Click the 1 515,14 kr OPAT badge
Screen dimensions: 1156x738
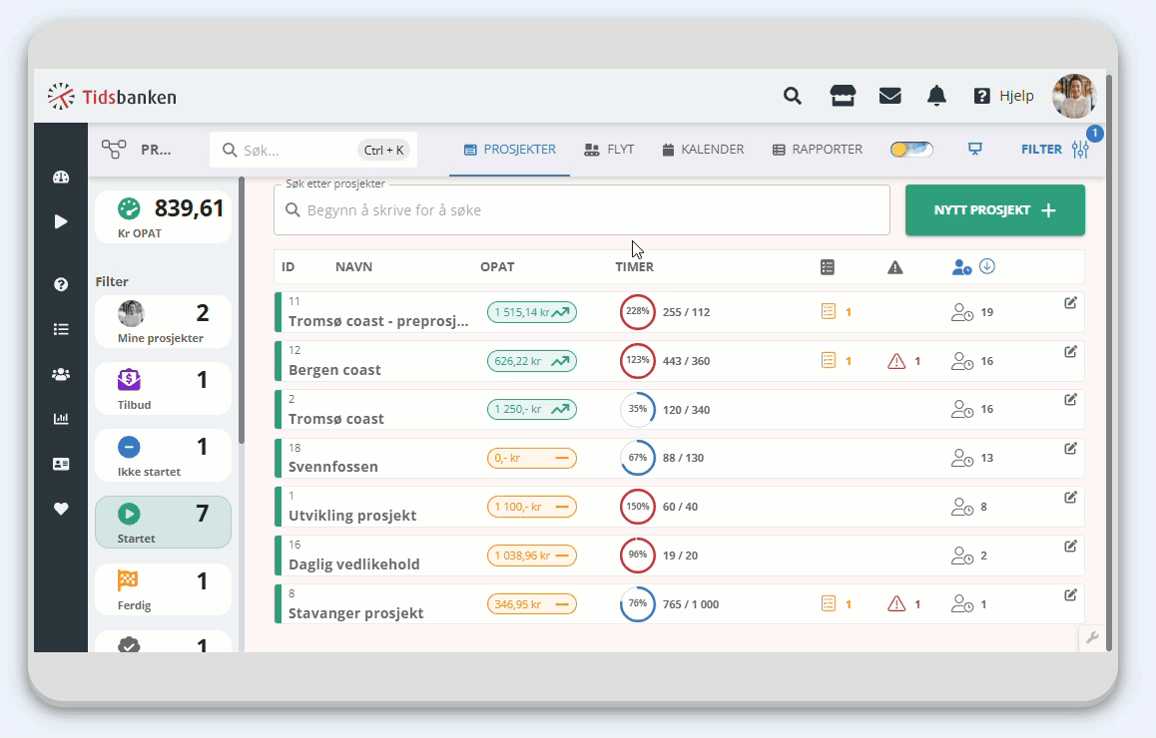(531, 312)
